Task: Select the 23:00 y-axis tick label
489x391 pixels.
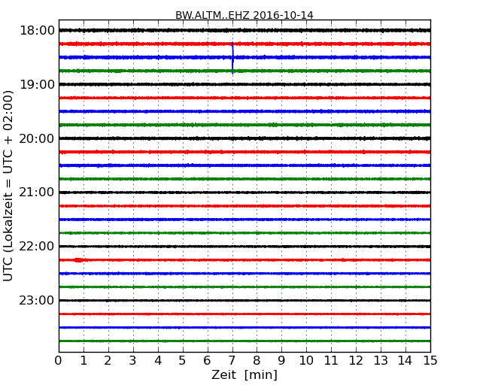Action: 37,300
